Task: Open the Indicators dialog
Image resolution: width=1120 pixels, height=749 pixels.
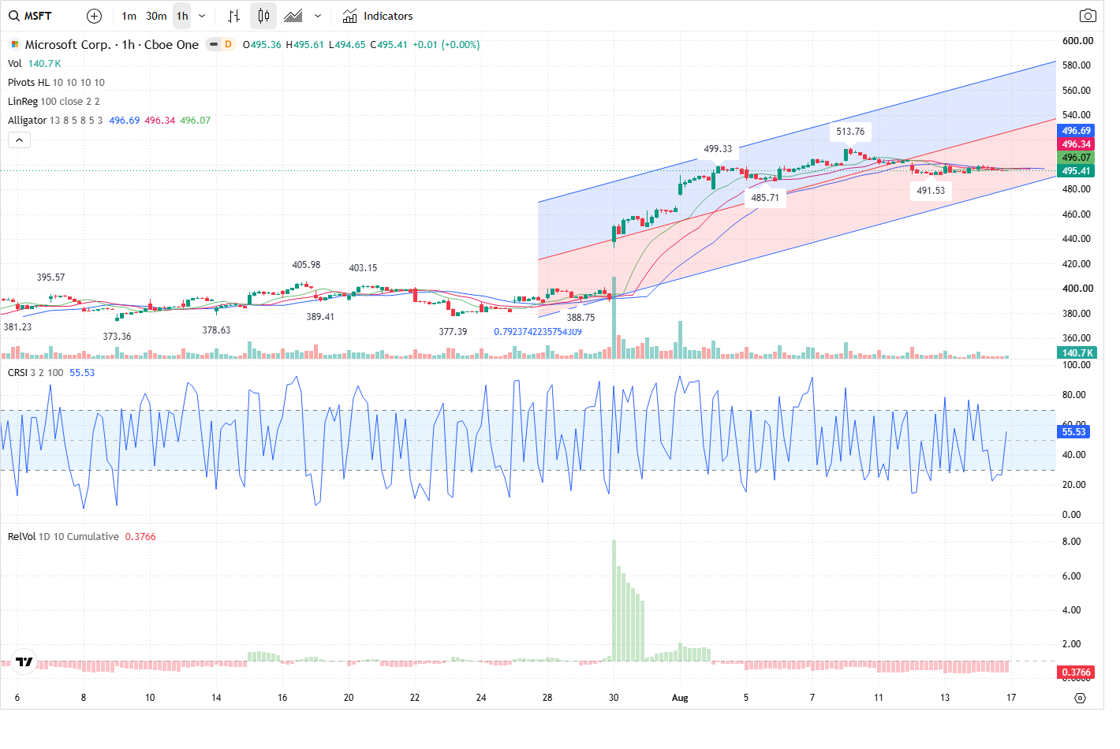Action: click(377, 16)
